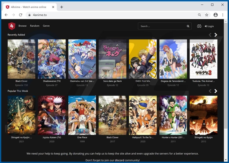Open the Black Clover Episode 158 poster
229x163 pixels.
[21, 59]
